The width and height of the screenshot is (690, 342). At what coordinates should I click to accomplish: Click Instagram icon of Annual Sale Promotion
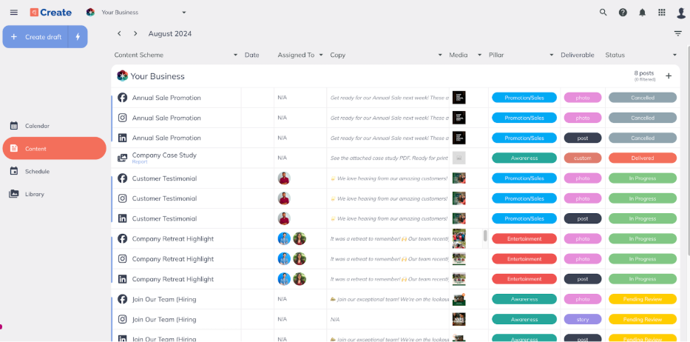click(x=123, y=118)
